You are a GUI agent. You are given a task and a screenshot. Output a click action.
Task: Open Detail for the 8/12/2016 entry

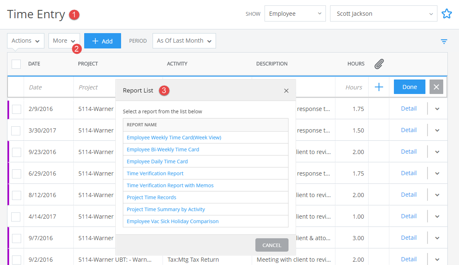[x=409, y=195]
